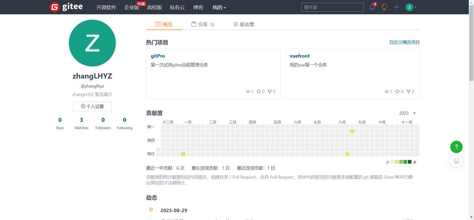Click the lightest grey legend swatch
474x220 pixels.
393,162
